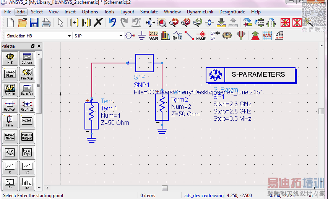
Task: Select Options item in palette
Action: pos(27,58)
